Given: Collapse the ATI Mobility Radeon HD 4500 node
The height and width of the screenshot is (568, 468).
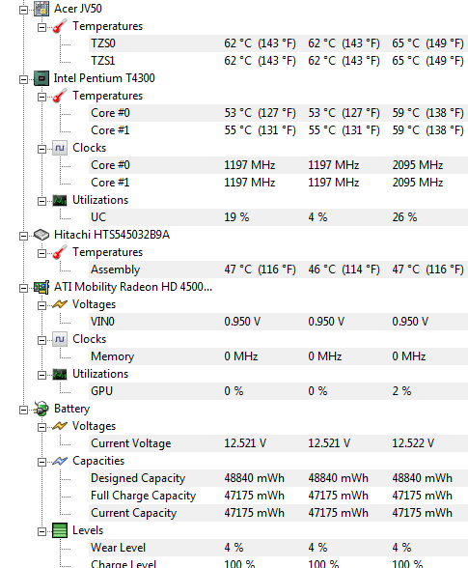Looking at the screenshot, I should (23, 288).
